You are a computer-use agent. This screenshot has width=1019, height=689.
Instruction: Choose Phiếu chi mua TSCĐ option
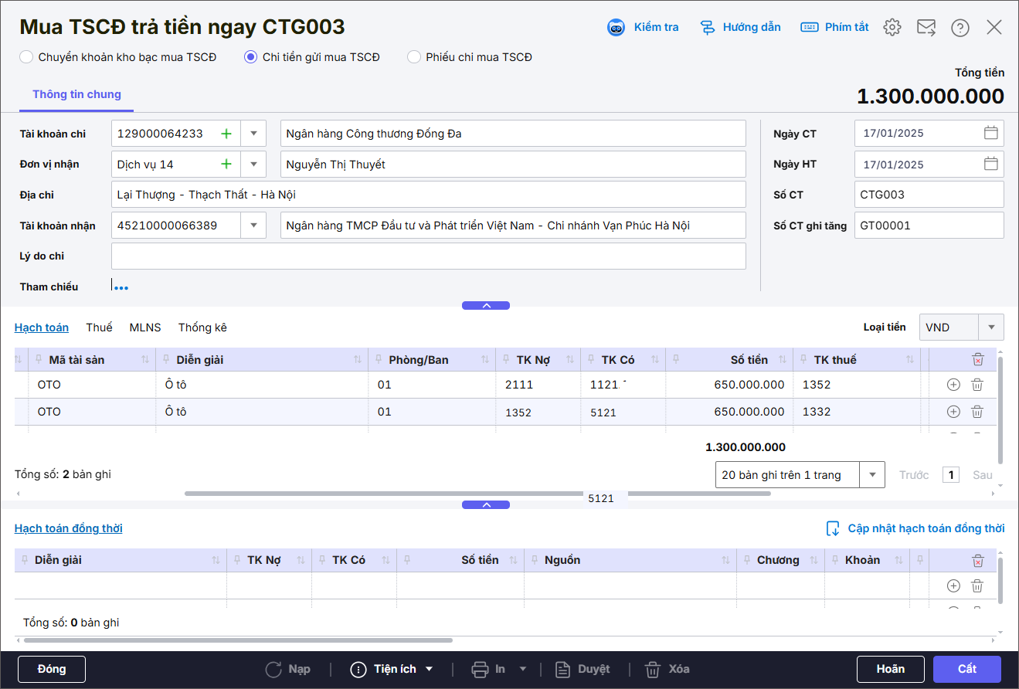(414, 57)
